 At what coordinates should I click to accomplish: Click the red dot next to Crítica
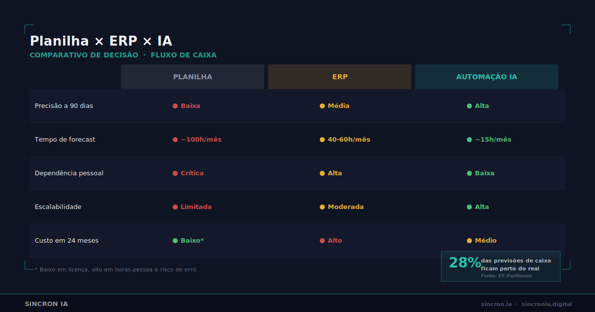pos(175,173)
